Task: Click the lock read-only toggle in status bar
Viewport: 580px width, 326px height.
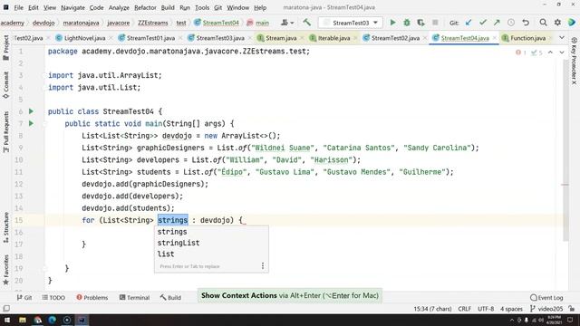Action: click(572, 308)
